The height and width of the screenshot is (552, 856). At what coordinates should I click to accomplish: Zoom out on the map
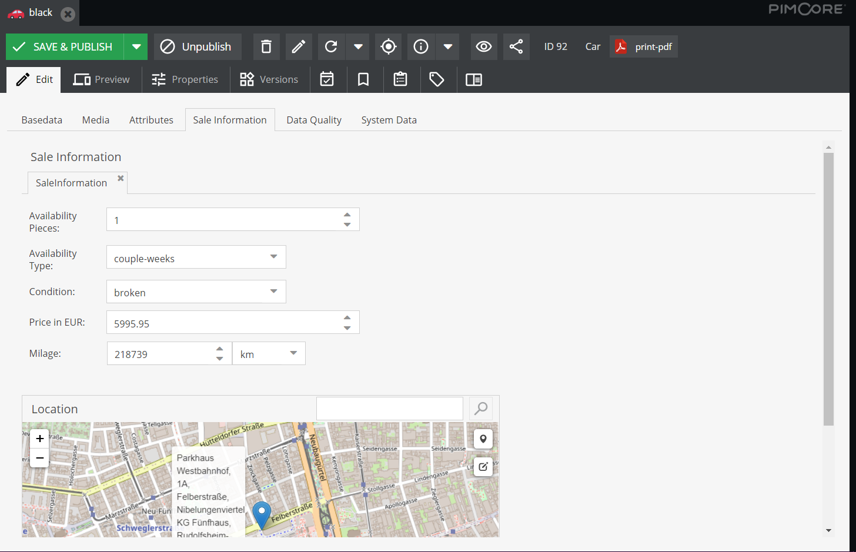click(39, 458)
